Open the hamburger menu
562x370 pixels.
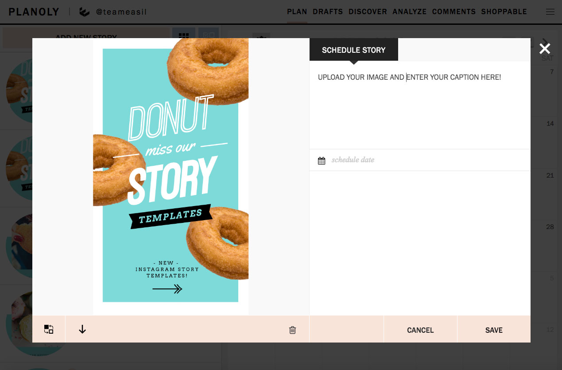coord(550,12)
